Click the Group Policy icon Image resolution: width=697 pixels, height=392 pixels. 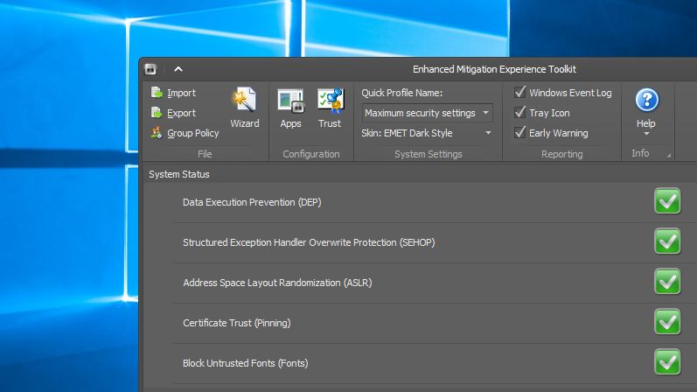[157, 133]
